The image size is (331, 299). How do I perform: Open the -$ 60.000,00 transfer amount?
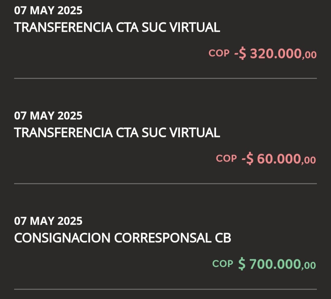[x=278, y=159]
